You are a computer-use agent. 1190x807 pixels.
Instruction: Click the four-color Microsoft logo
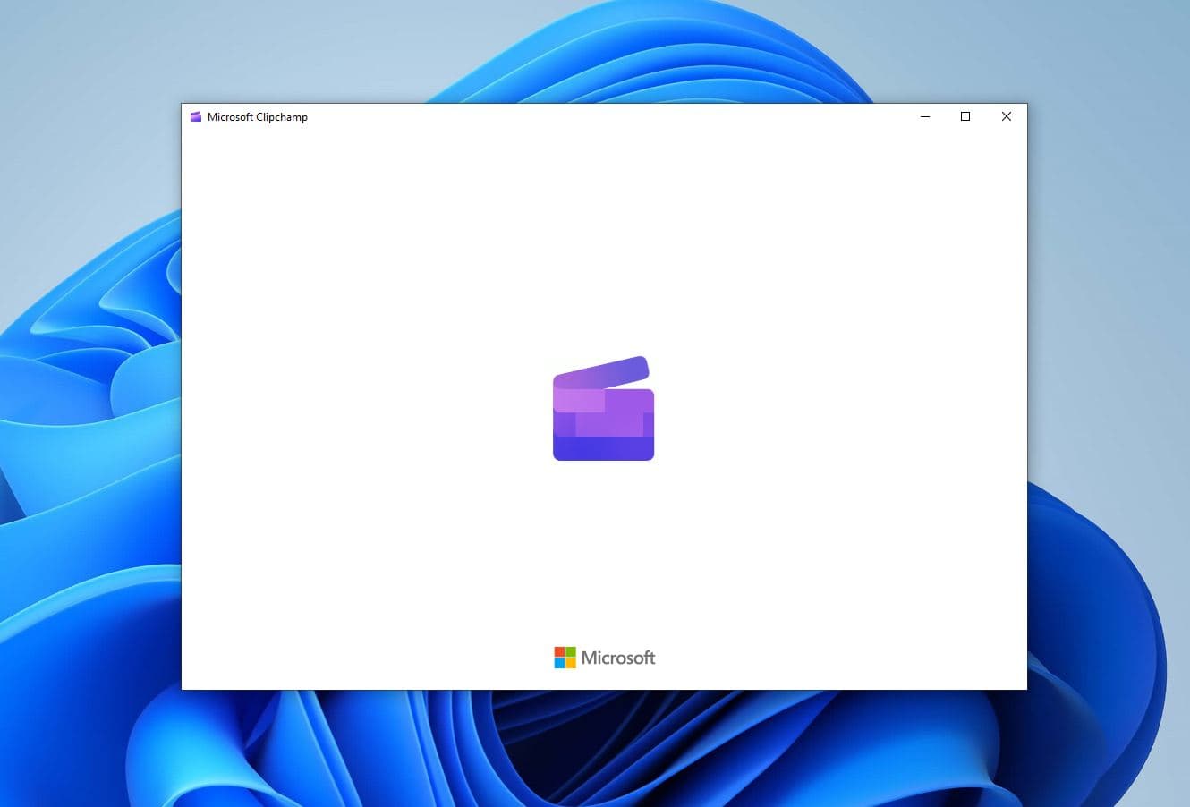point(565,658)
